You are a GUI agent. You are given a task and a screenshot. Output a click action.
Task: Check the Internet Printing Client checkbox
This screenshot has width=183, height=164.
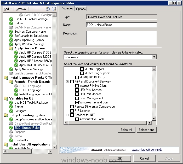[x=77, y=86]
